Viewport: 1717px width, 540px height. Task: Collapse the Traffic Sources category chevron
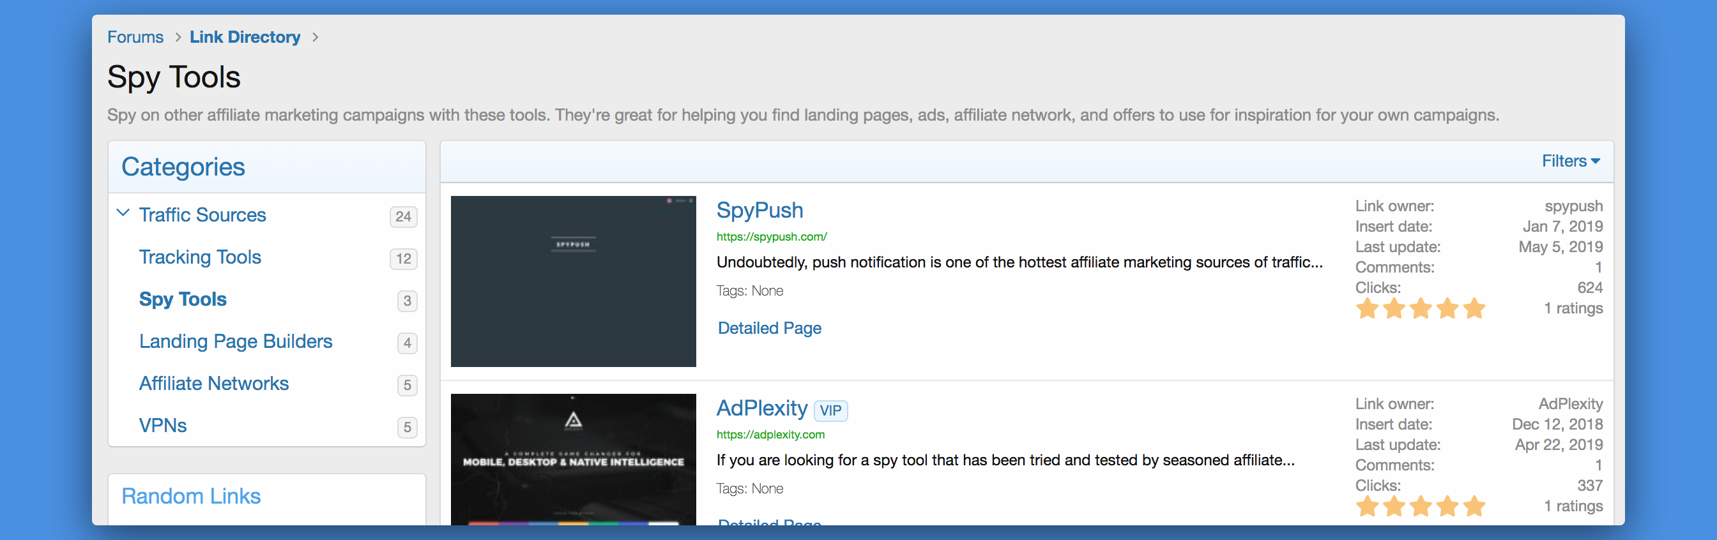click(x=123, y=214)
